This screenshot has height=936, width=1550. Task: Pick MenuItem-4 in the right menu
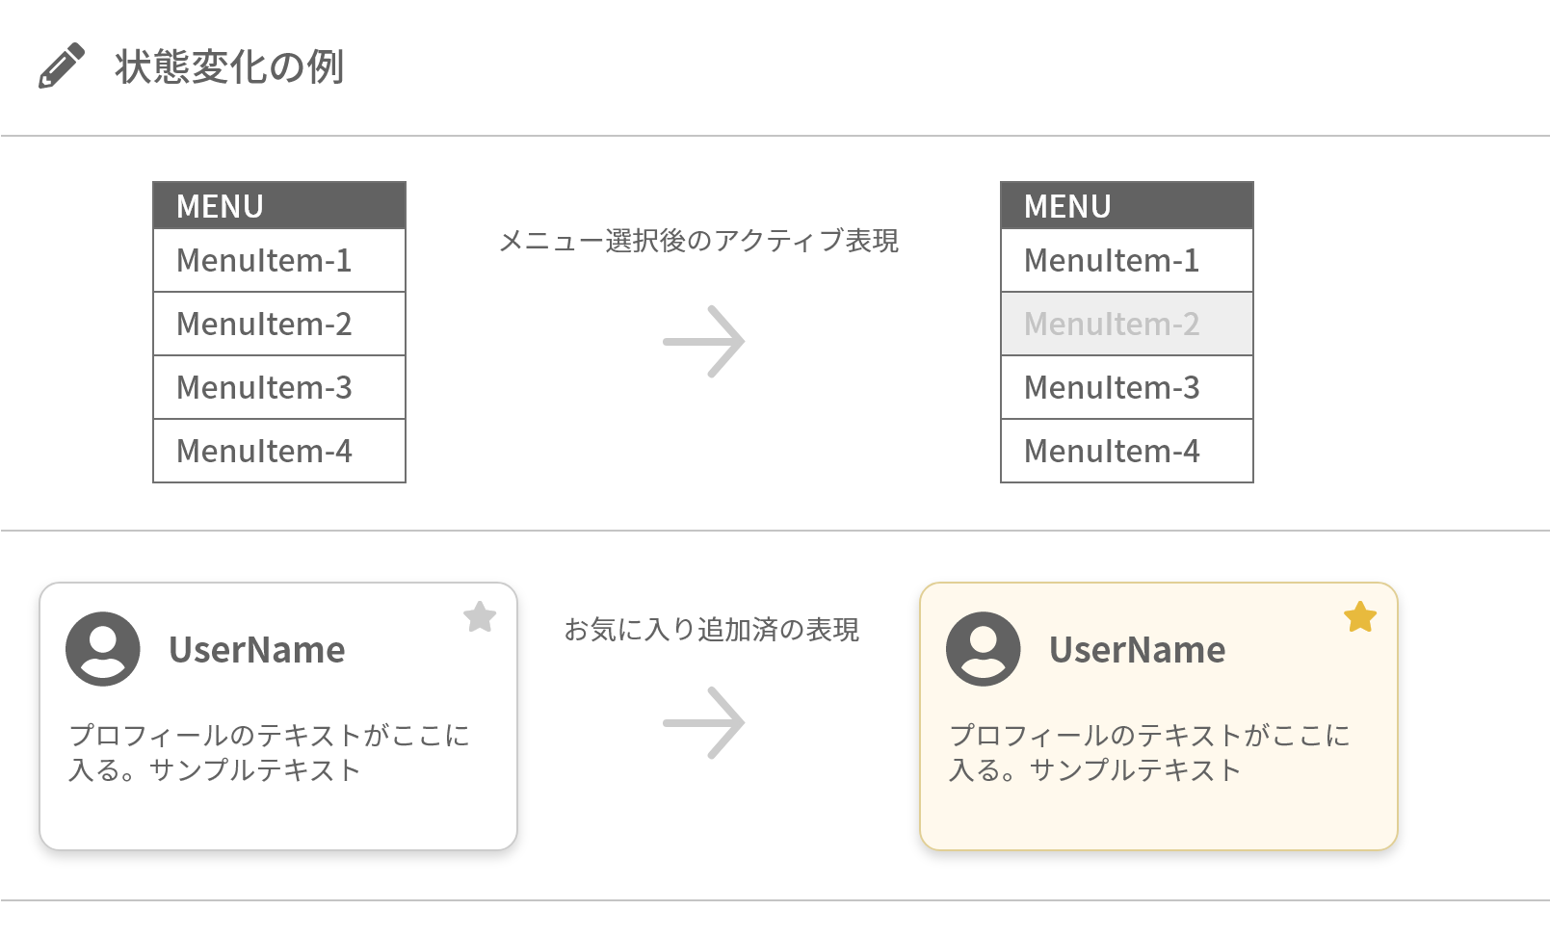click(1127, 451)
